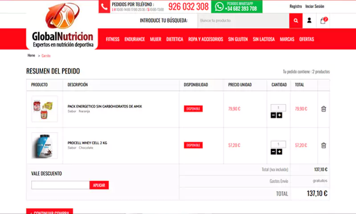Open the Sin Gluten menu
The height and width of the screenshot is (214, 356).
point(238,39)
